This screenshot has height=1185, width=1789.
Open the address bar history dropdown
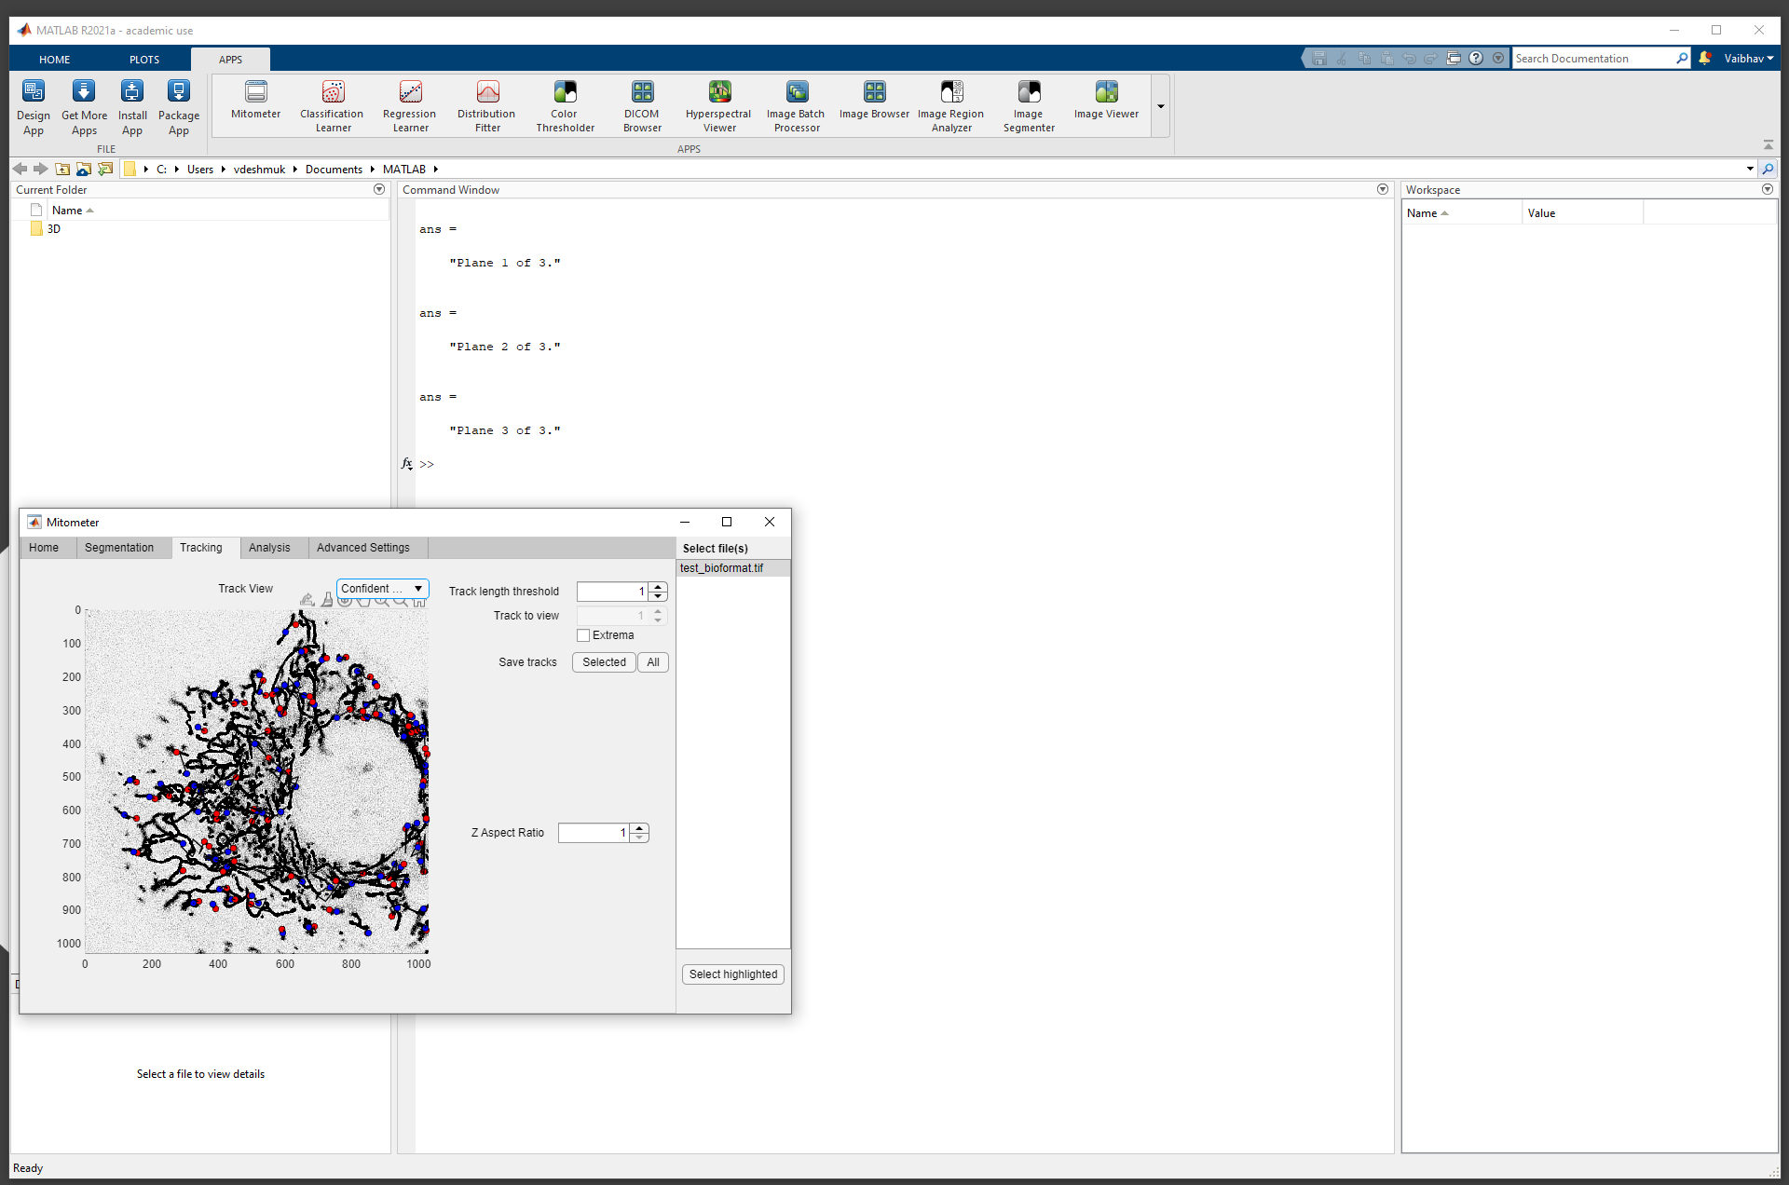click(x=1750, y=169)
